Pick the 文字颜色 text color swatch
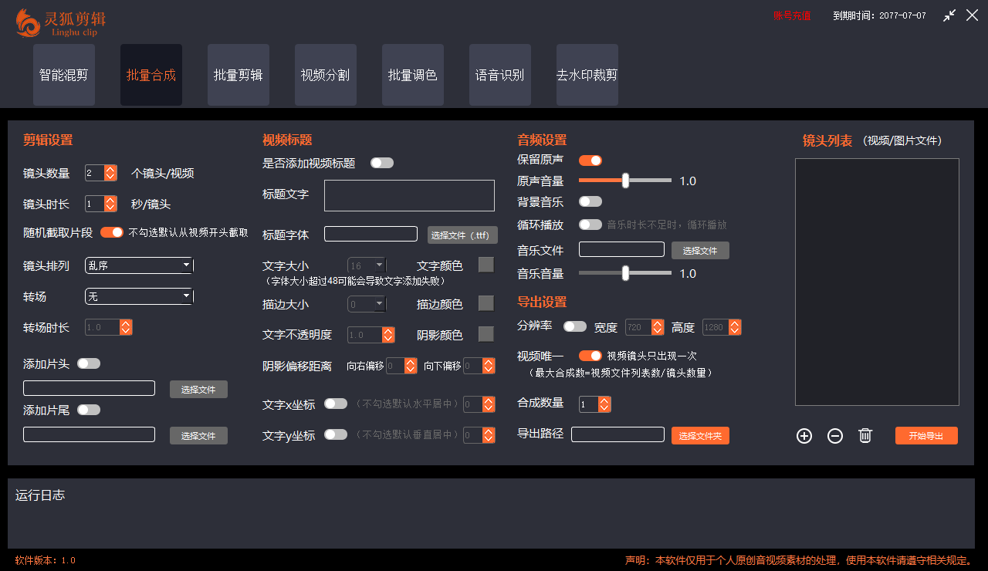988x571 pixels. point(486,265)
